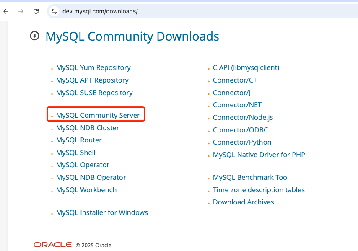Open Connector/Node.js link
This screenshot has width=358, height=251.
[x=243, y=117]
